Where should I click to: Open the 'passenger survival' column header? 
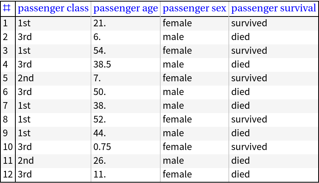(273, 8)
